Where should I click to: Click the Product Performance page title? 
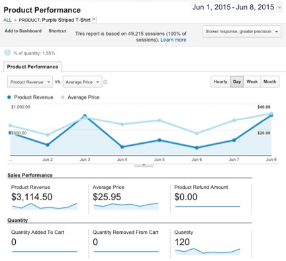42,10
